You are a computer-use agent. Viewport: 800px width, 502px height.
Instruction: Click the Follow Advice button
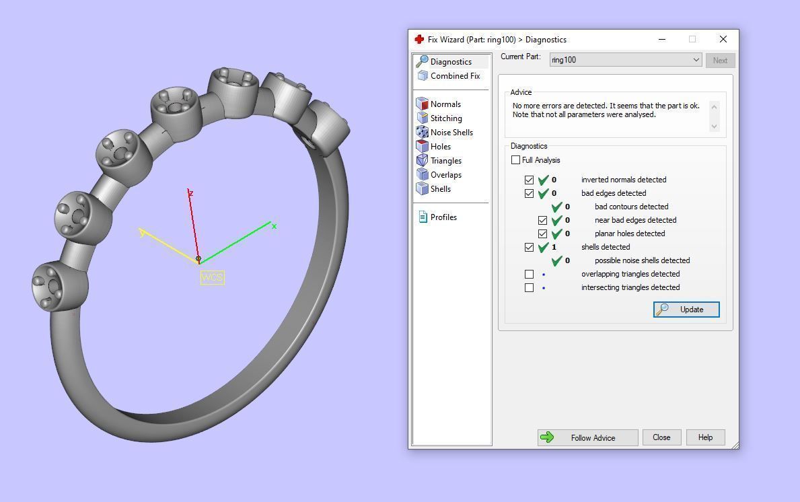[x=587, y=438]
